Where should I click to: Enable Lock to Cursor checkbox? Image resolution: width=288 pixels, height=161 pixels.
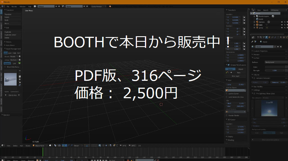pyautogui.click(x=227, y=94)
